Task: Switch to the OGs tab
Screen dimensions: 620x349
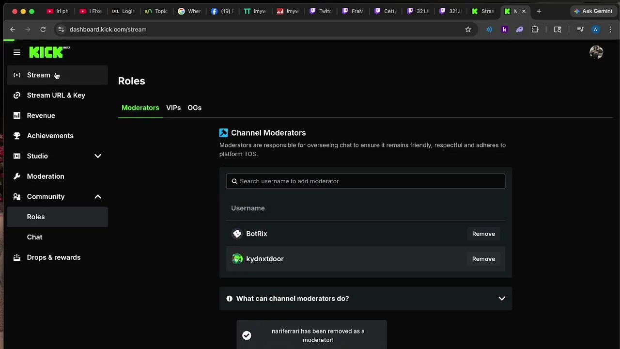Action: tap(194, 108)
